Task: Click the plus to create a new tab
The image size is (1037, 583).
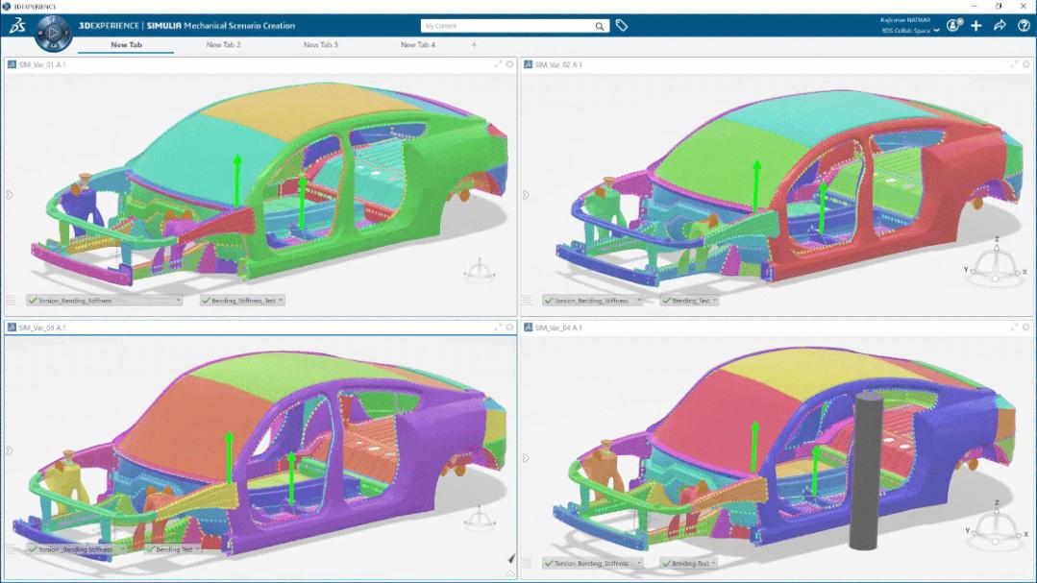Action: click(x=473, y=44)
